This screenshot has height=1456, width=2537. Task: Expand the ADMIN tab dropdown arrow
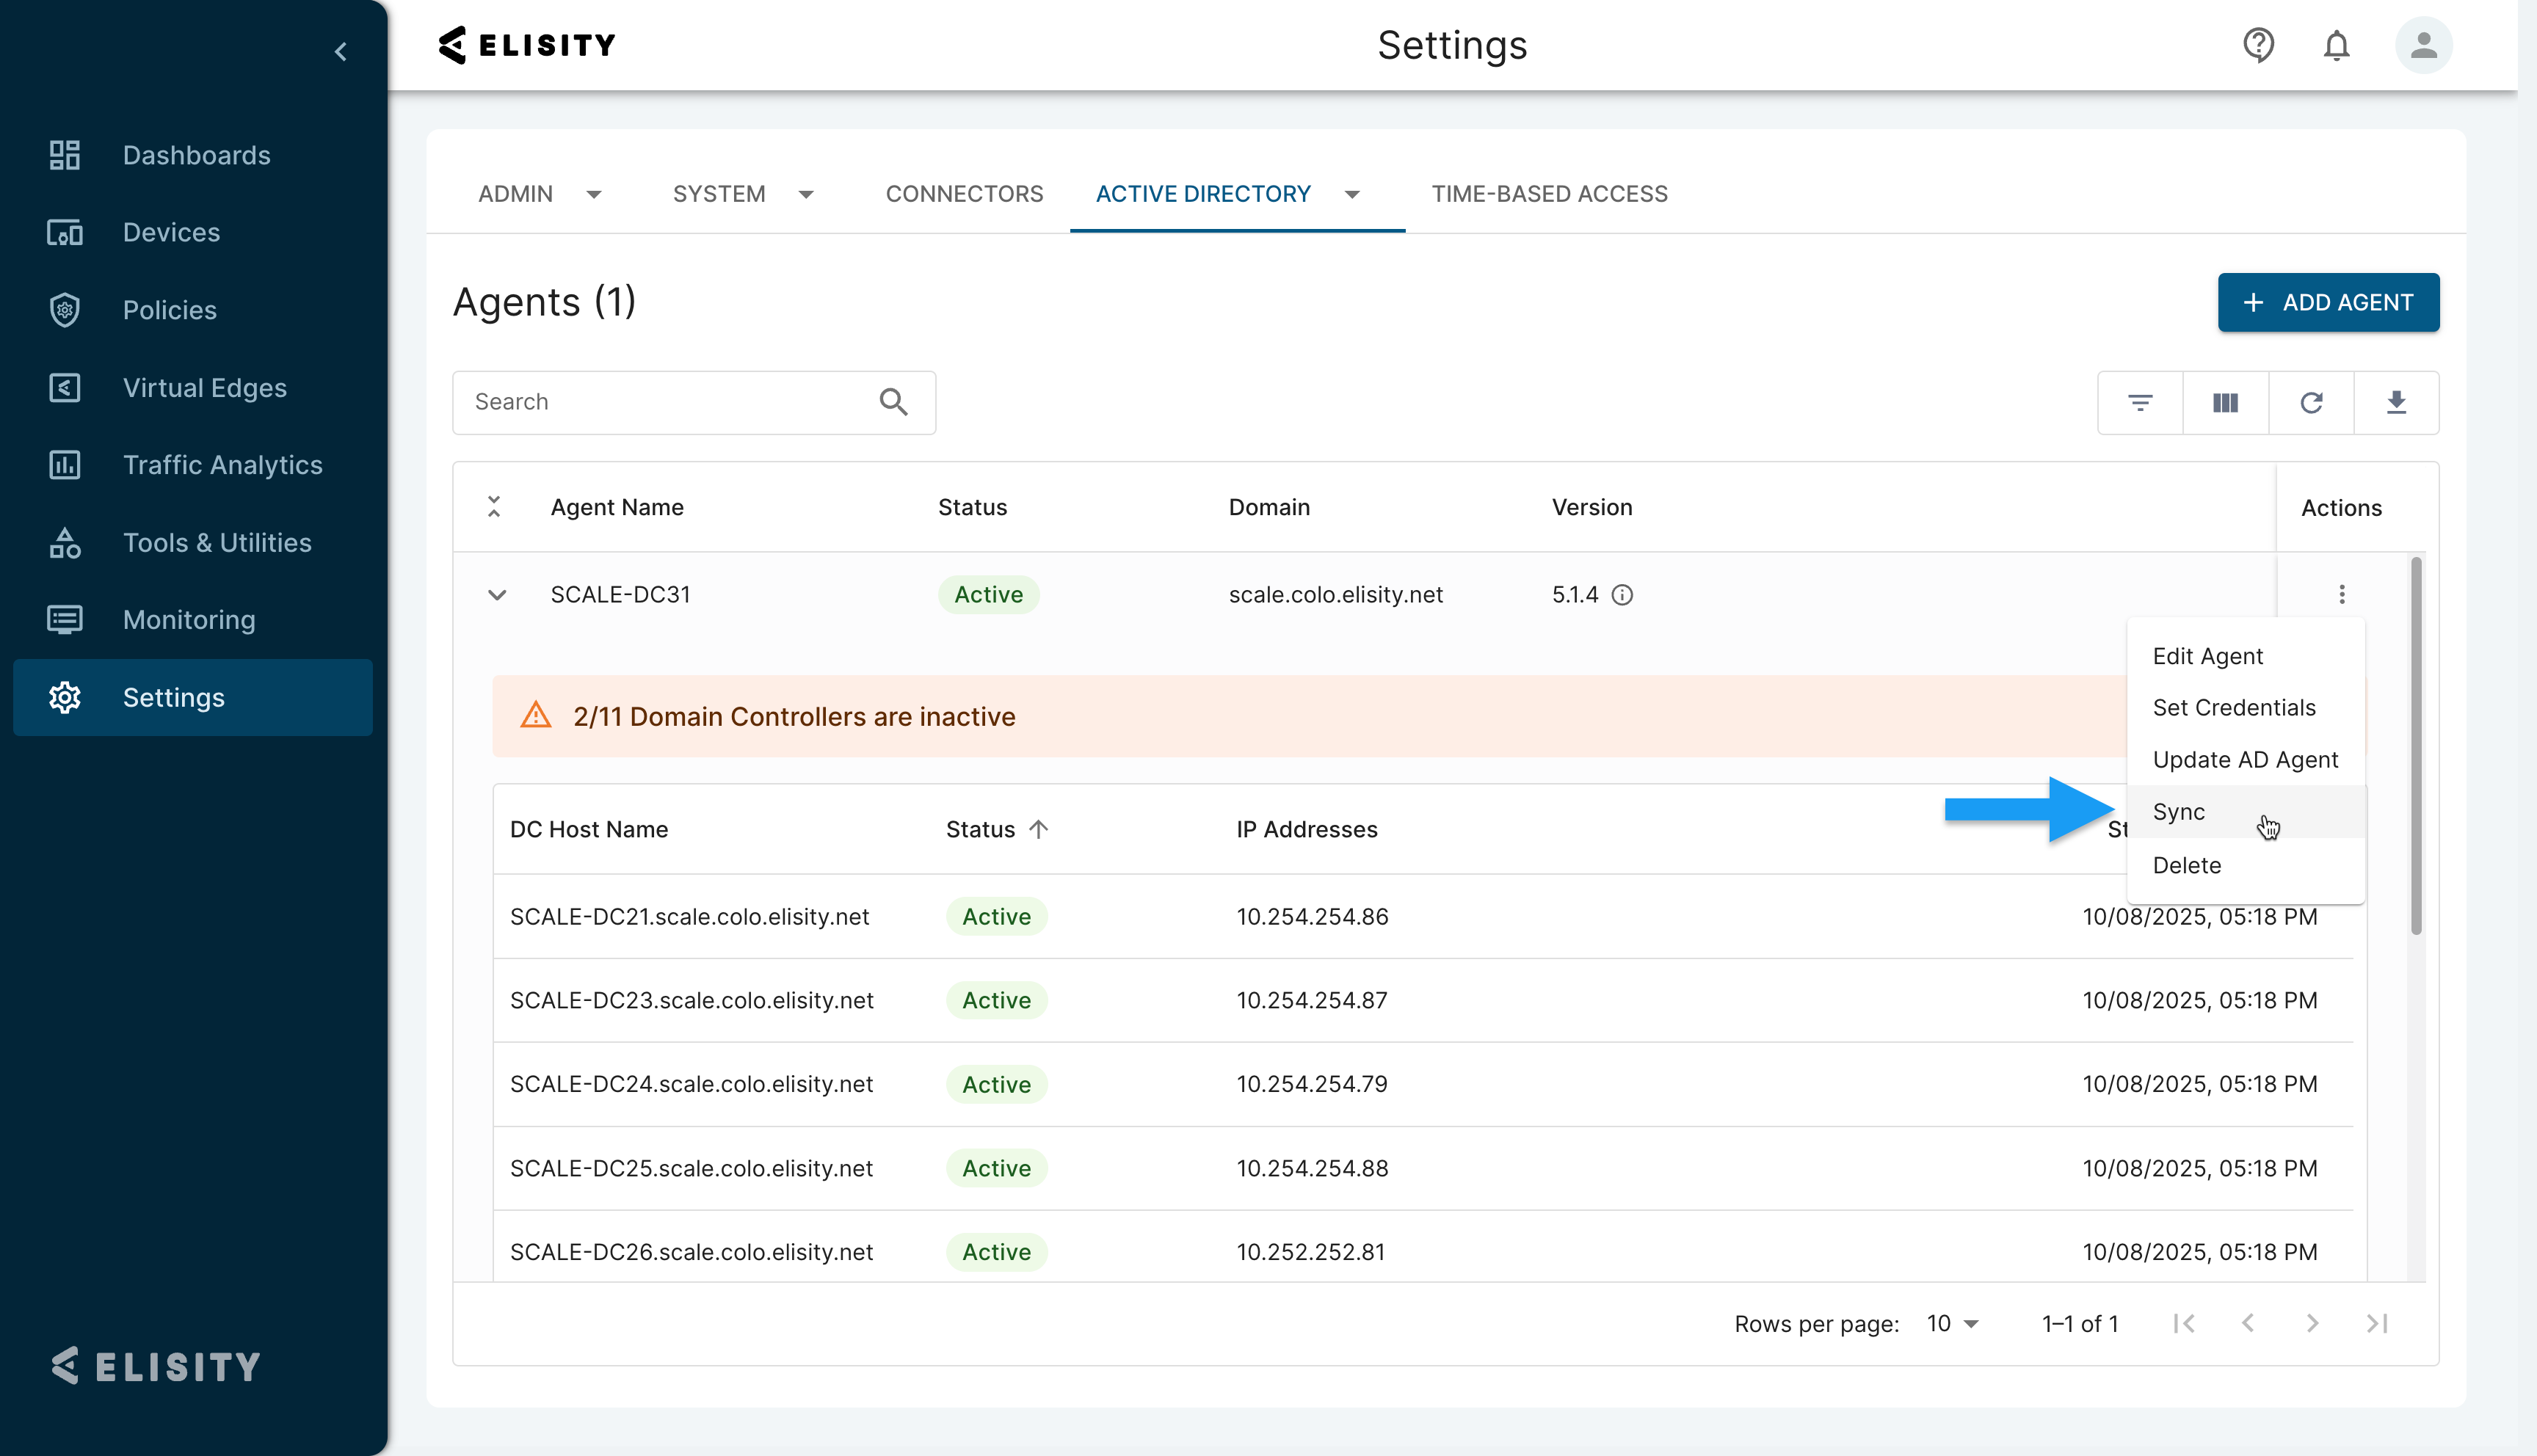594,194
